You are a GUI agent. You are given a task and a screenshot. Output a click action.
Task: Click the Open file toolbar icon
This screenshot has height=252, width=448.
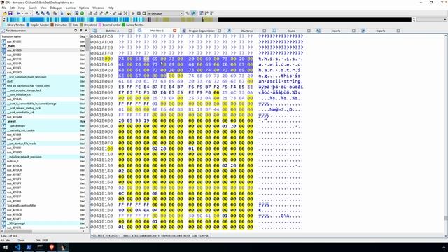click(5, 13)
